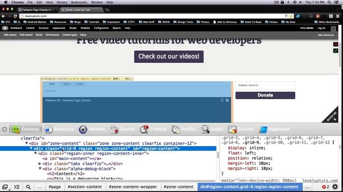
Task: Click the browser forward arrow
Action: tap(9, 16)
